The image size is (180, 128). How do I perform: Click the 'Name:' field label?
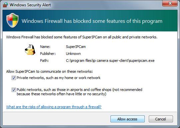pos(45,47)
